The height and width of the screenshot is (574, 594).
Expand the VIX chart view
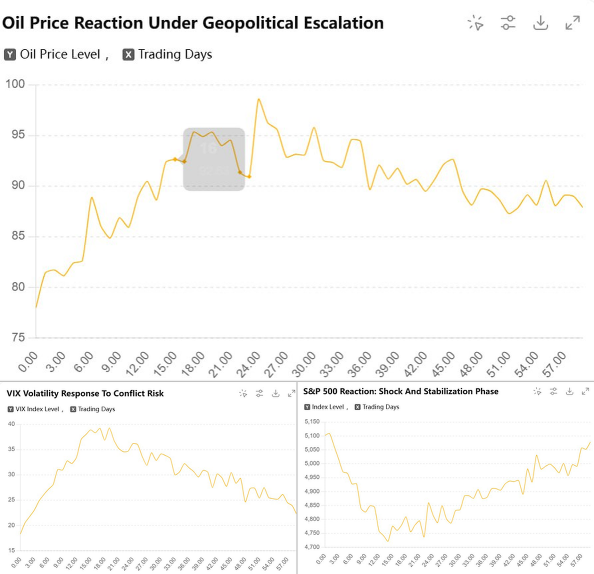292,393
